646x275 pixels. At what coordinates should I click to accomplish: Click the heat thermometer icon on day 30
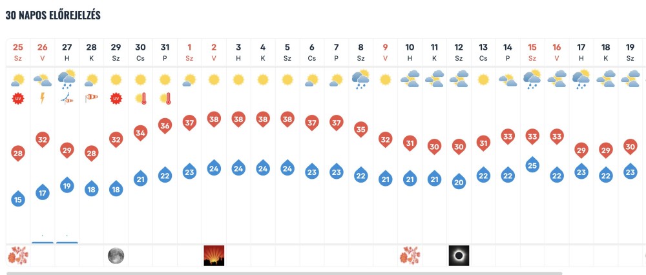click(x=140, y=99)
